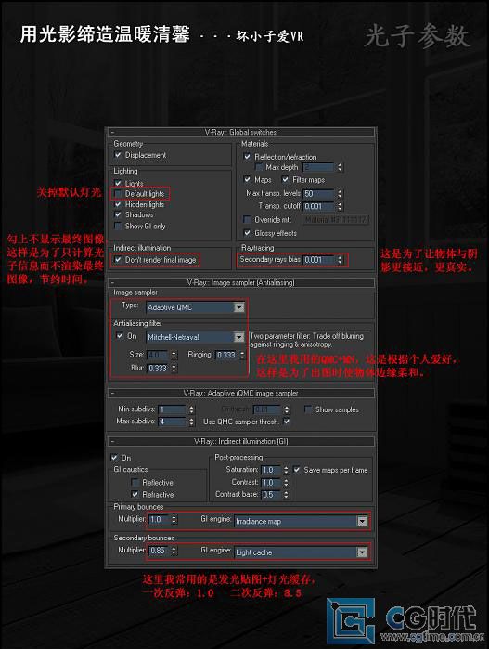Adjust Secondary bounces Multiplier spinner
This screenshot has height=649, width=489.
[174, 551]
